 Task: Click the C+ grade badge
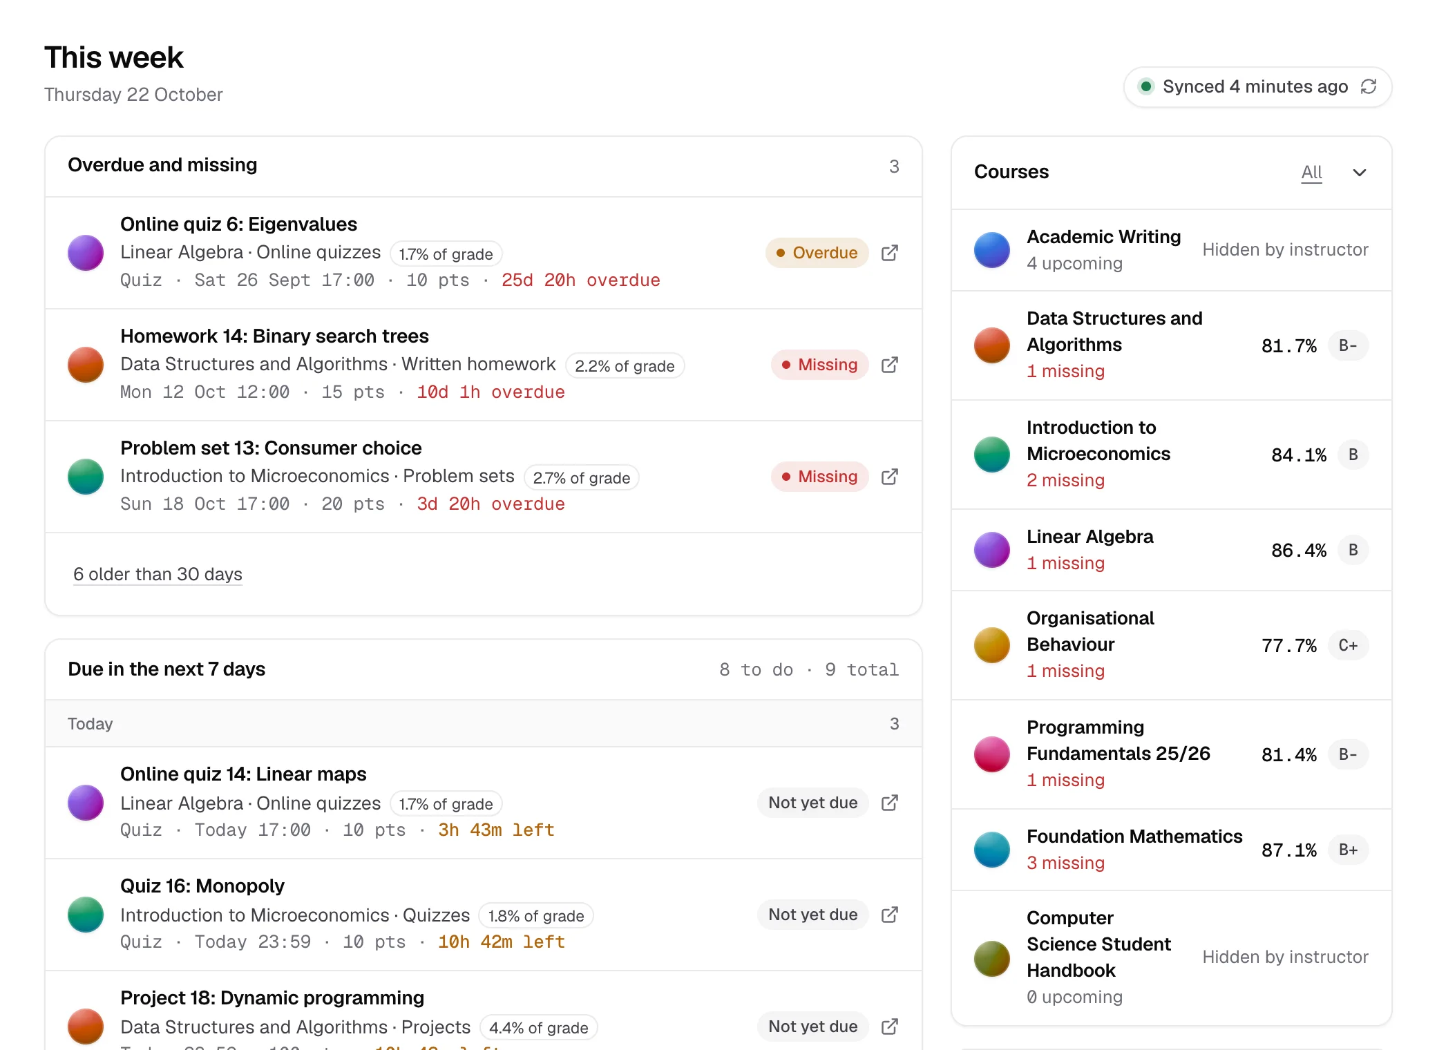pos(1349,645)
